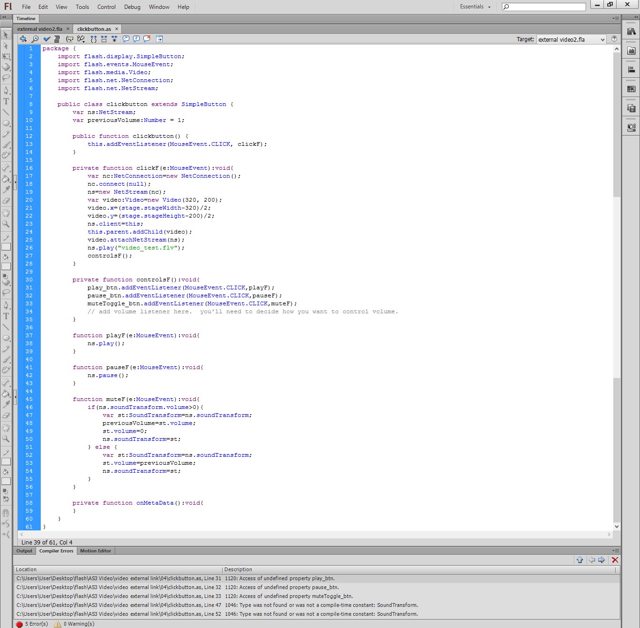
Task: Open the Debug menu
Action: tap(132, 7)
